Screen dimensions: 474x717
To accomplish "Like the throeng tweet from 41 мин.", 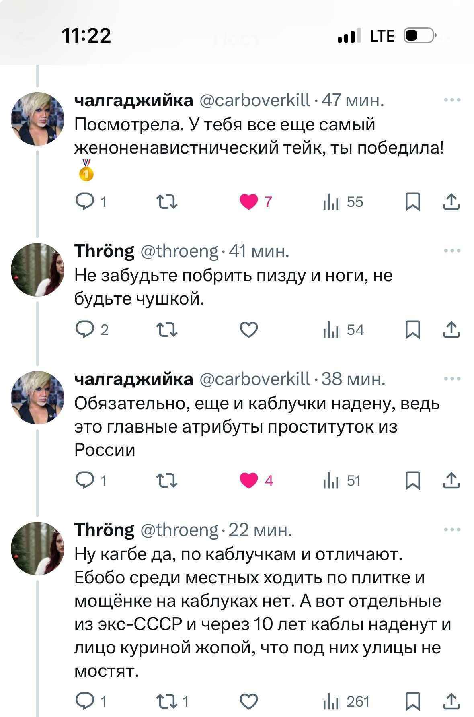I will pos(249,330).
